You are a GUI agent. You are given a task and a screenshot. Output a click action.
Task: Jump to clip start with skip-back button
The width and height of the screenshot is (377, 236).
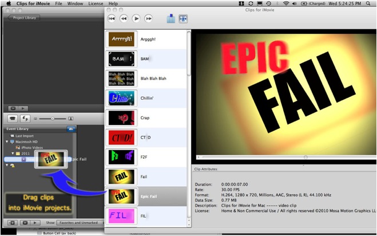[112, 18]
